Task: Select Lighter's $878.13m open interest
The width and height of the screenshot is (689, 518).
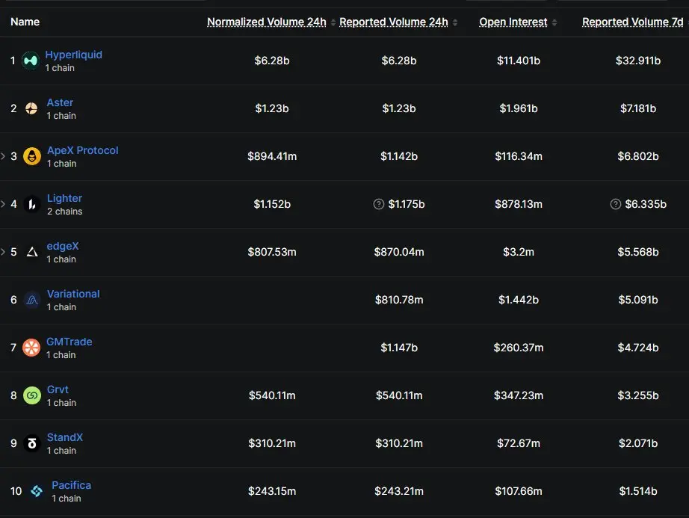Action: [519, 204]
